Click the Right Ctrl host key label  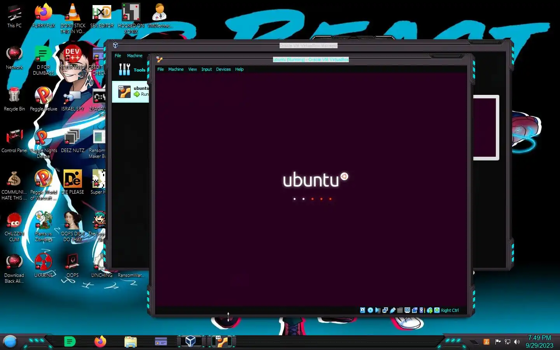tap(450, 310)
